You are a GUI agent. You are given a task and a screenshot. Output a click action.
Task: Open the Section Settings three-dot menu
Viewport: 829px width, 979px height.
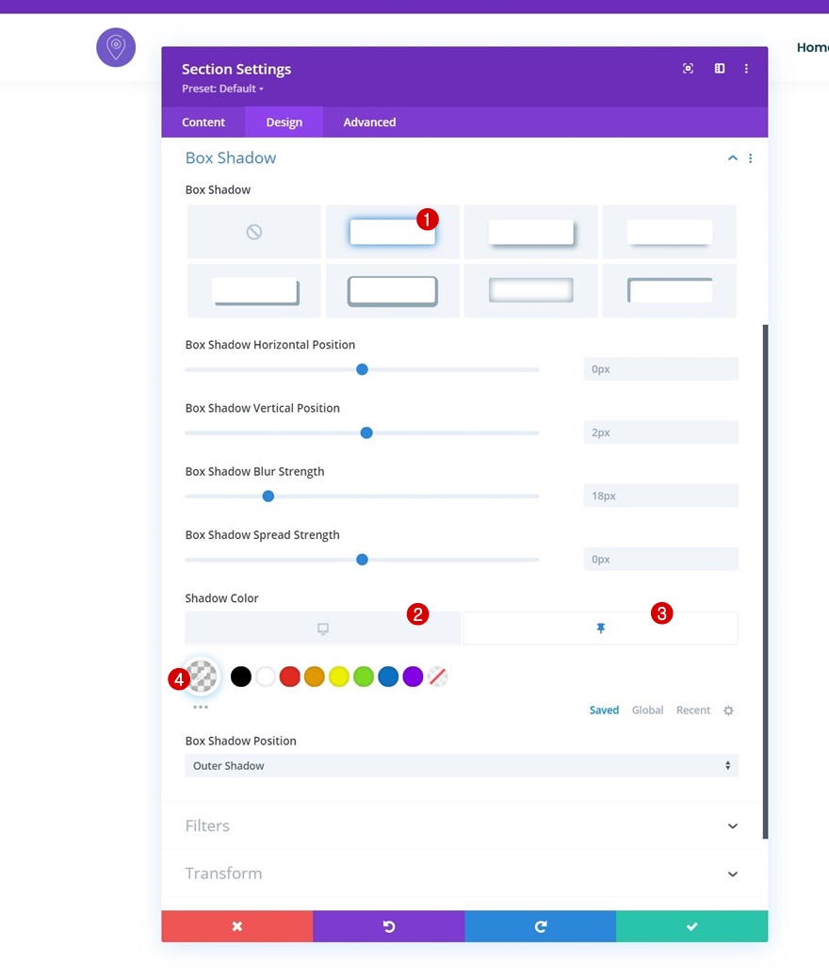point(746,68)
